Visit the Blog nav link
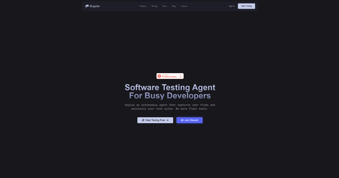339x178 pixels. 174,6
